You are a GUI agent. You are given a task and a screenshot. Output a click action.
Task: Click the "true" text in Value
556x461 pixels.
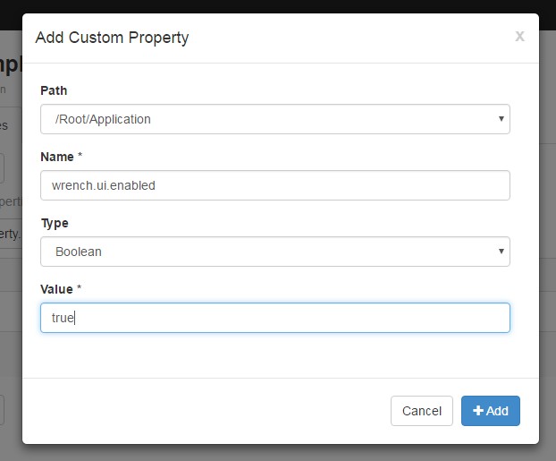(63, 318)
